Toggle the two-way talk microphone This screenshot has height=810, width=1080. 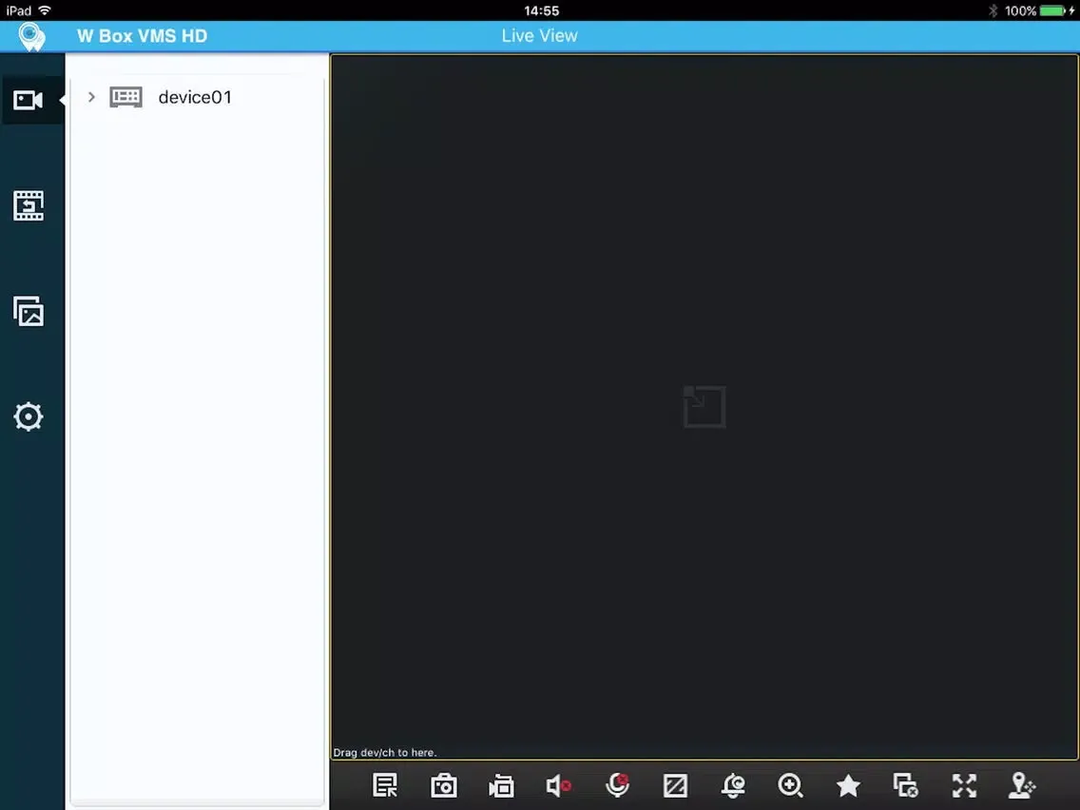click(617, 785)
